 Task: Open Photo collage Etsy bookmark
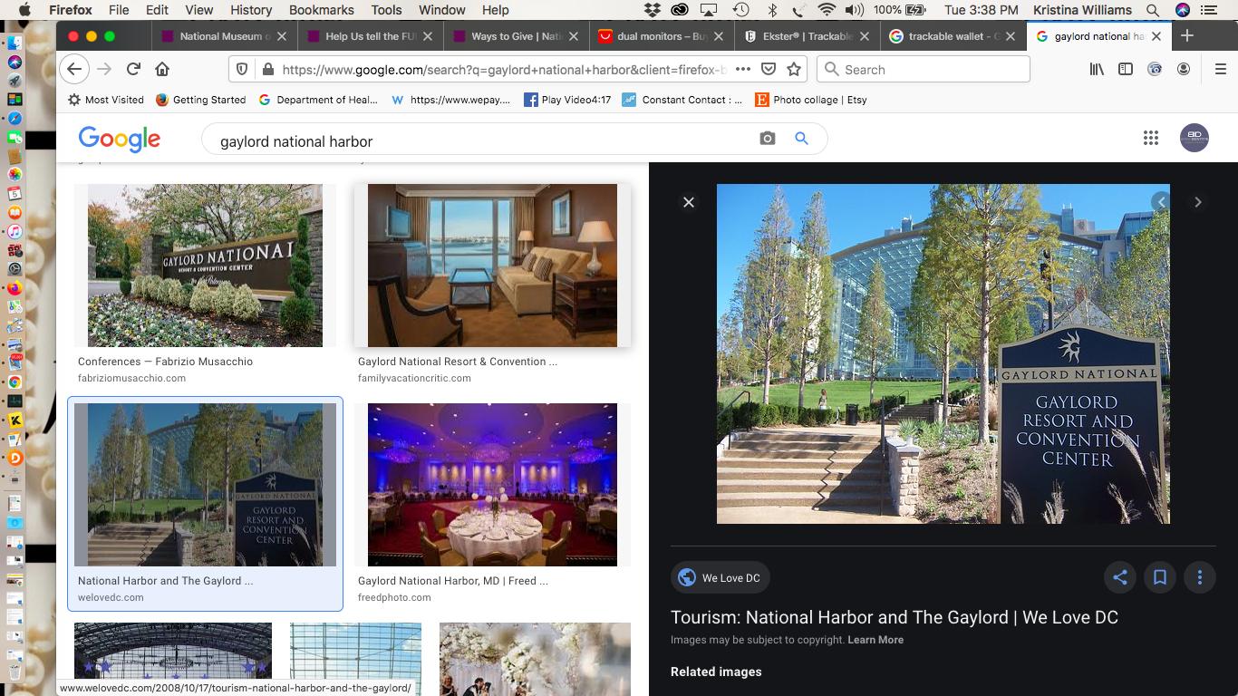coord(811,100)
